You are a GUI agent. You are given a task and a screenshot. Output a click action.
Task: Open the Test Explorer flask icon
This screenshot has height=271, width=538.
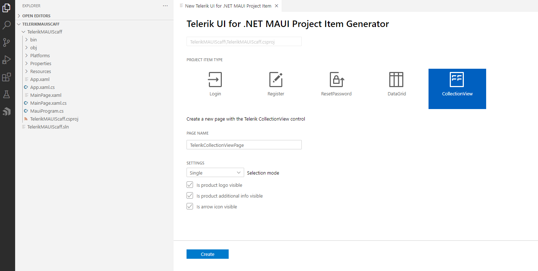7,94
